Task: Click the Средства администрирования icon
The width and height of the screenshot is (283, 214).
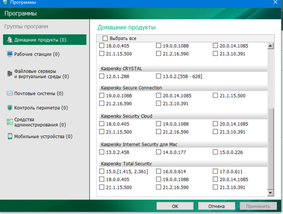Action: (9, 122)
